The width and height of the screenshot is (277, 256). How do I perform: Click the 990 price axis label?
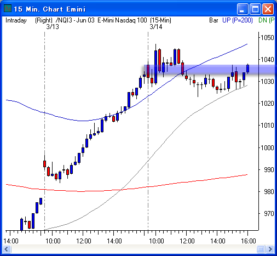tap(269, 170)
